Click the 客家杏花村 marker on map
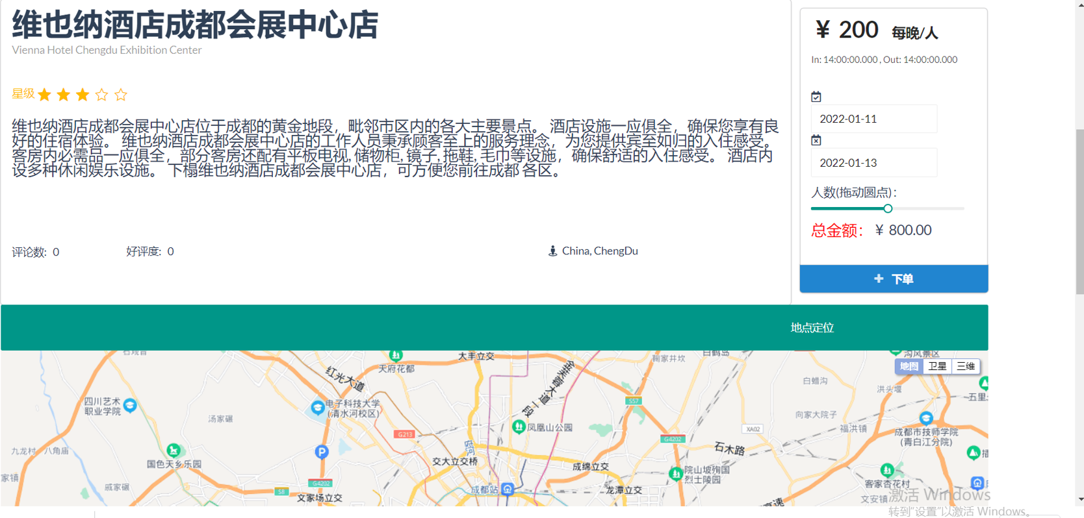 tap(887, 469)
